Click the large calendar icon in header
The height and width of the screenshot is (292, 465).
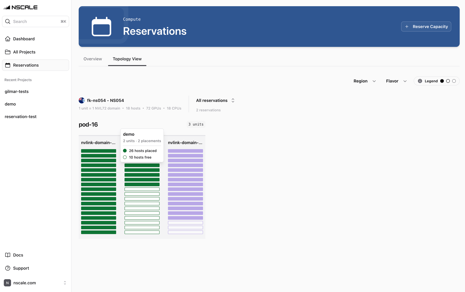click(102, 27)
